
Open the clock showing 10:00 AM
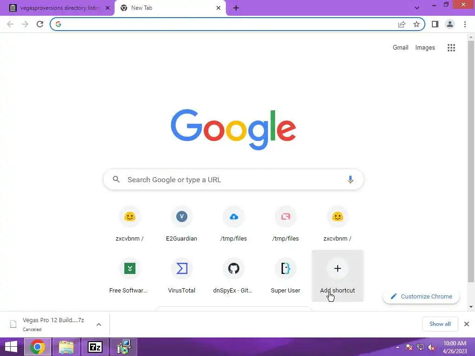point(455,347)
